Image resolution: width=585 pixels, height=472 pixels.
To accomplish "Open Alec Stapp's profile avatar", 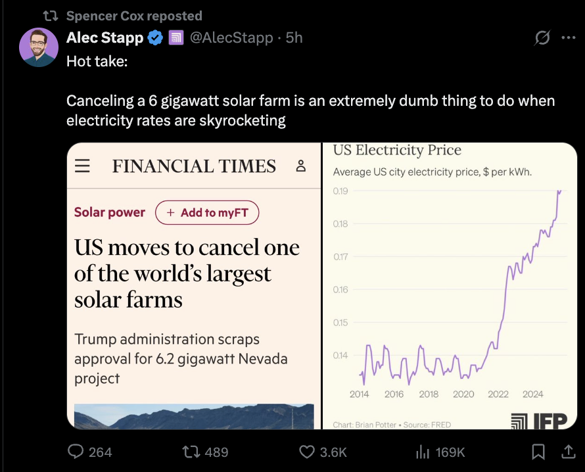I will (x=39, y=47).
